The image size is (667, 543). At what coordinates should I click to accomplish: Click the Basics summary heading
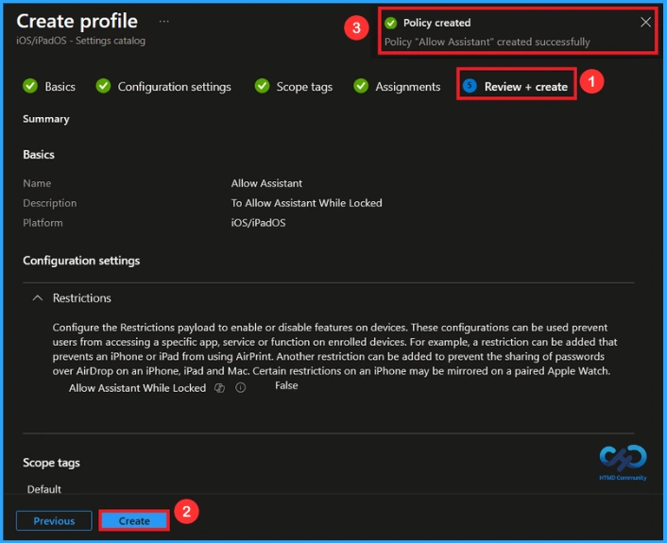click(x=39, y=155)
